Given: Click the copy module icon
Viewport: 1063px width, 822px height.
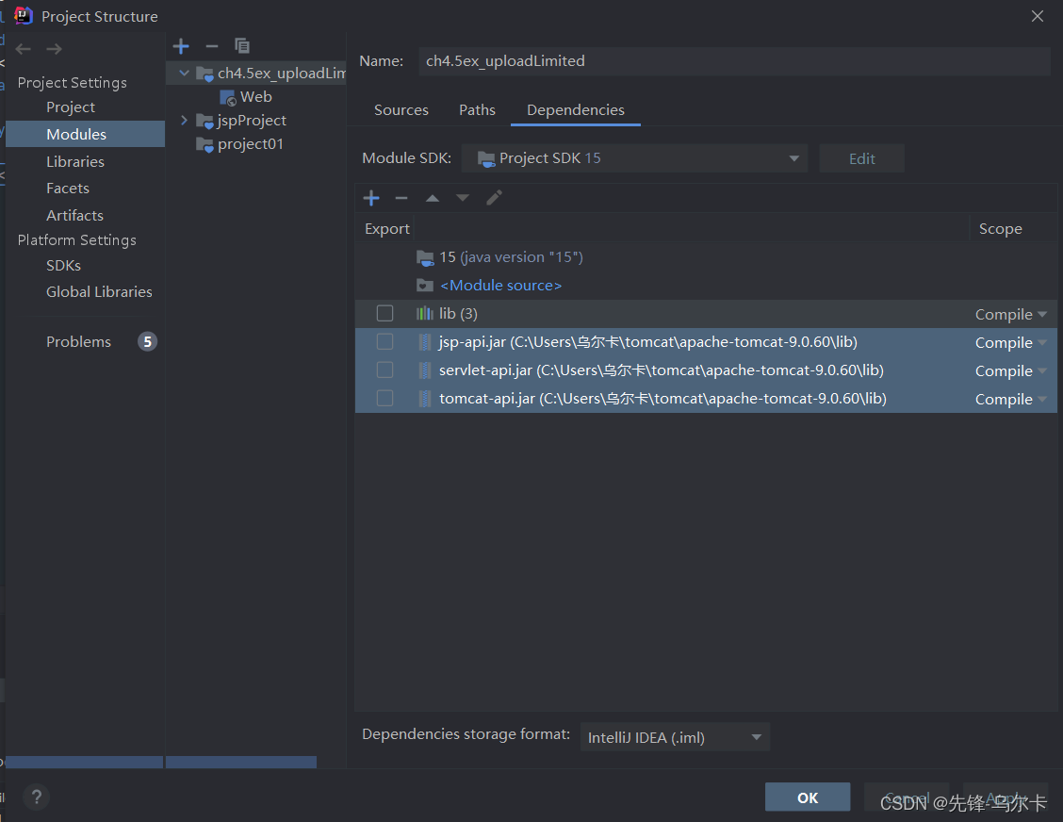Looking at the screenshot, I should 242,45.
